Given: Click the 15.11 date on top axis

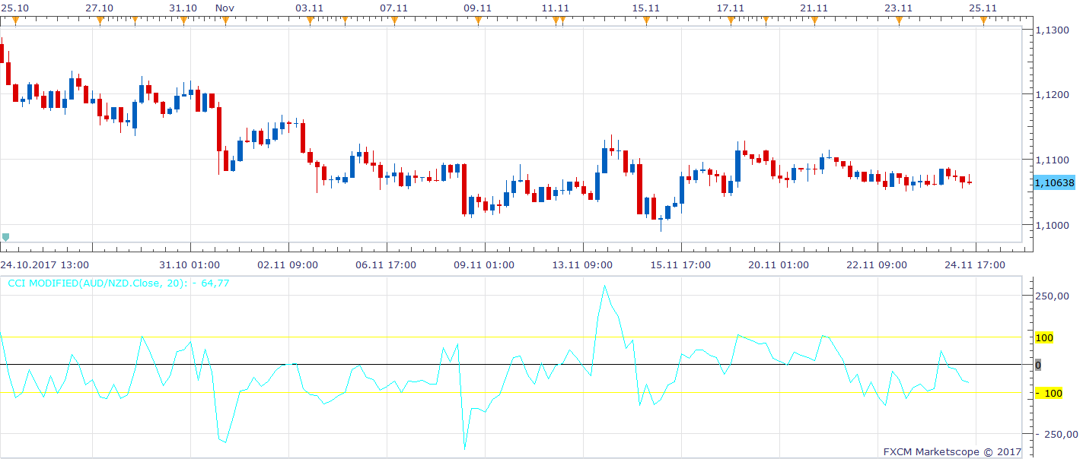Looking at the screenshot, I should (645, 8).
